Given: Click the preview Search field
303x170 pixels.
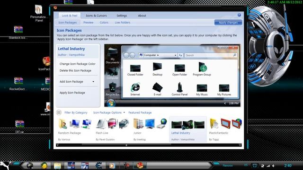Looking at the screenshot, I should click(x=211, y=55).
